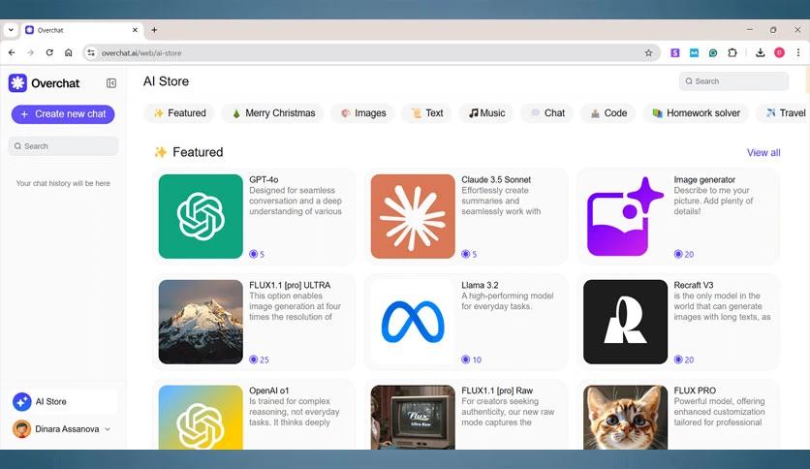Viewport: 810px width, 469px height.
Task: Open the Claude 3.5 Sonnet icon
Action: [413, 216]
